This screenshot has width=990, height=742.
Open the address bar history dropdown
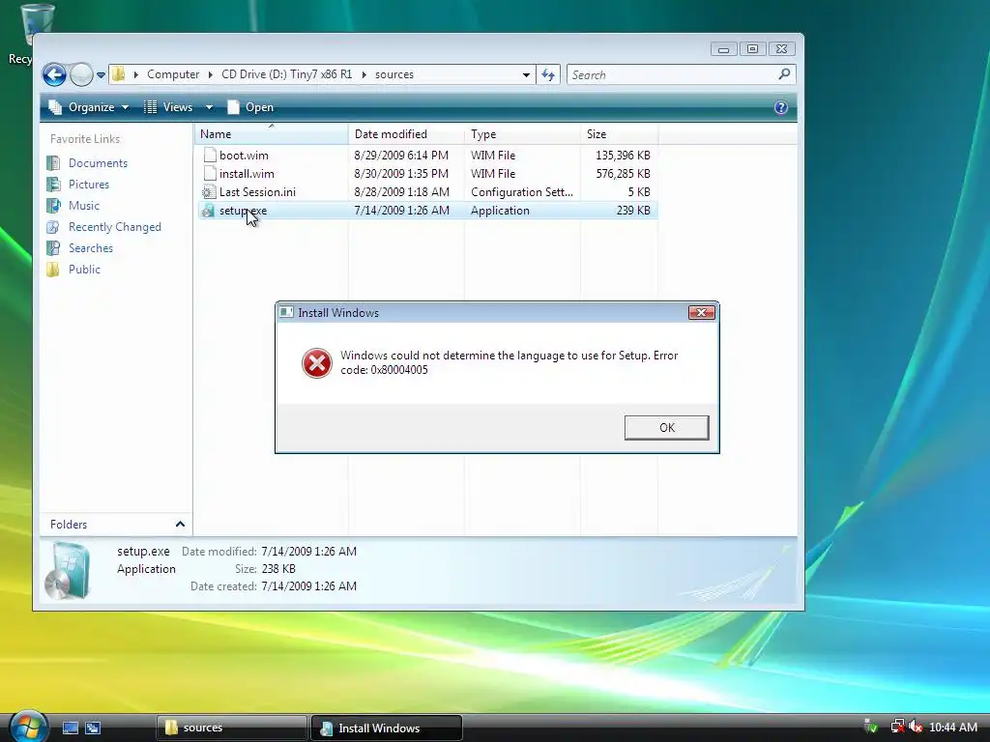(x=526, y=75)
